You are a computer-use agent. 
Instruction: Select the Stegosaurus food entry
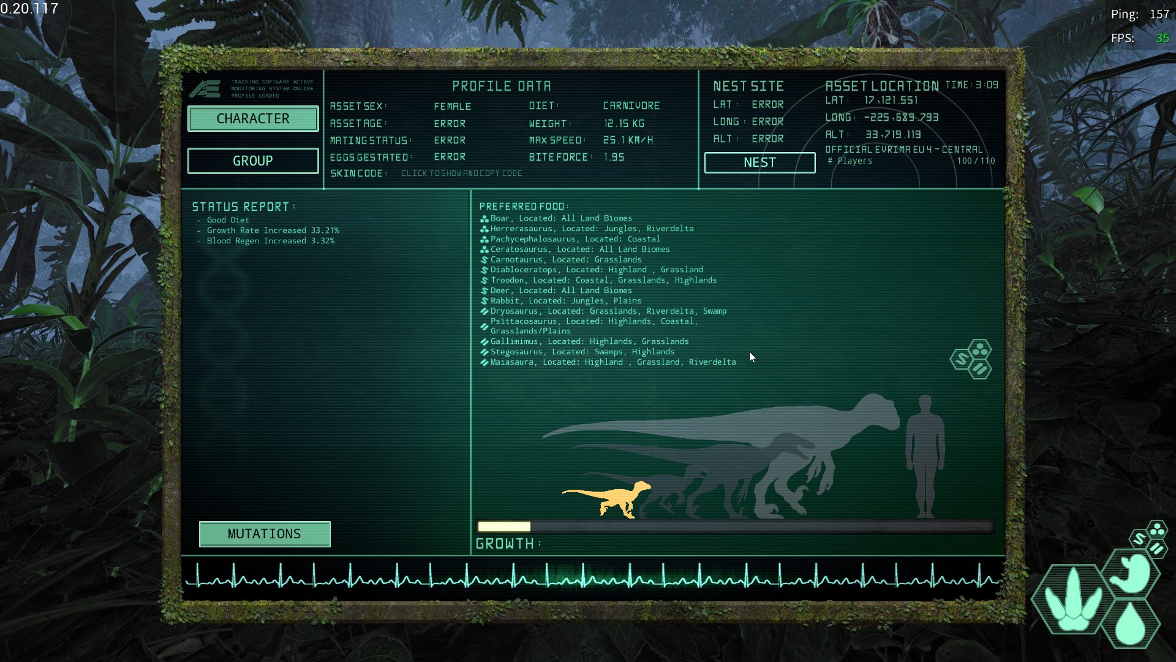pos(582,352)
